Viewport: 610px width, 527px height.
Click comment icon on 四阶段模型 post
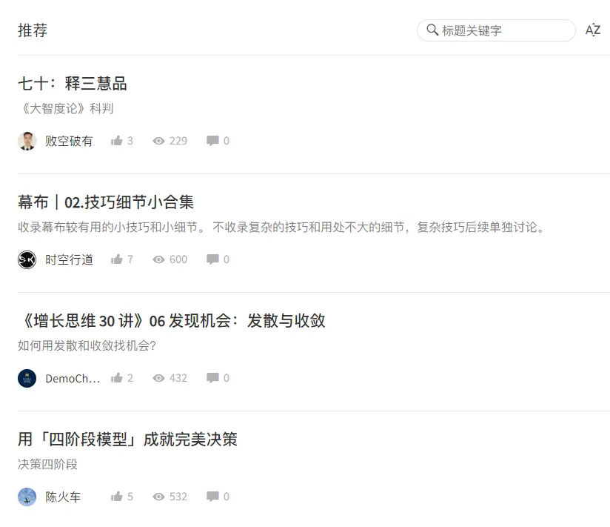click(212, 497)
